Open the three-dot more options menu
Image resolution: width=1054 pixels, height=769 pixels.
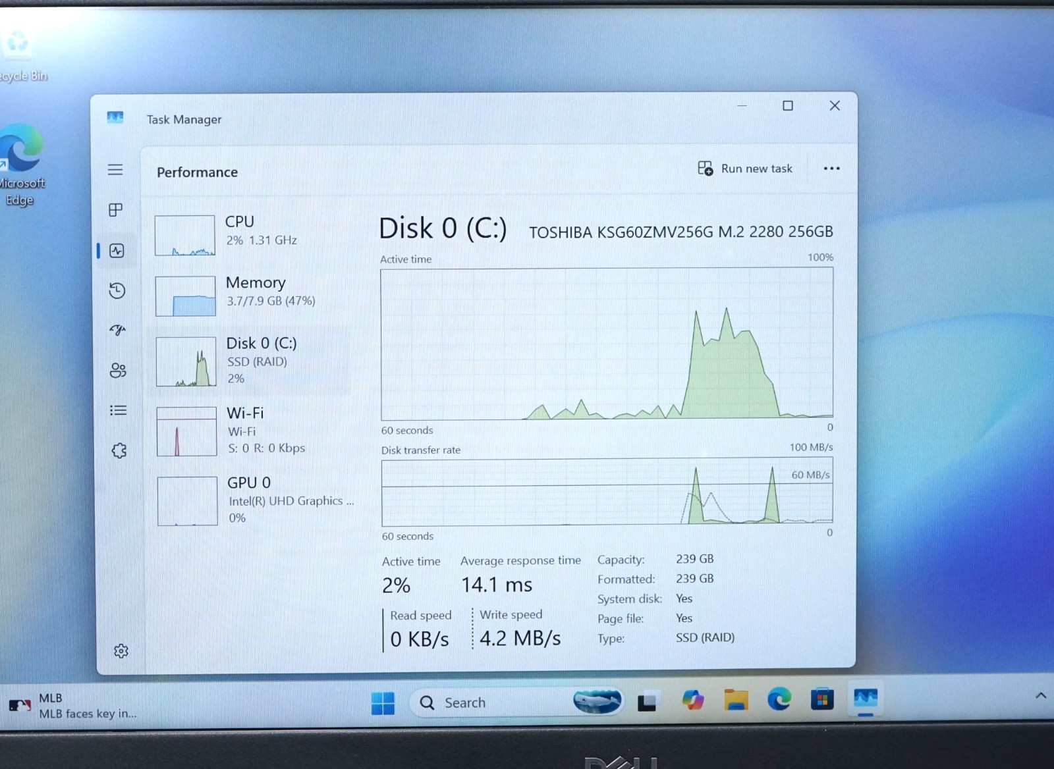(x=831, y=169)
